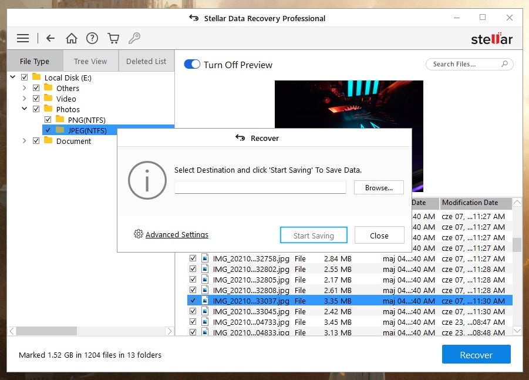Click the file list scroll down arrow
Screen dimensions: 529x380
517,331
